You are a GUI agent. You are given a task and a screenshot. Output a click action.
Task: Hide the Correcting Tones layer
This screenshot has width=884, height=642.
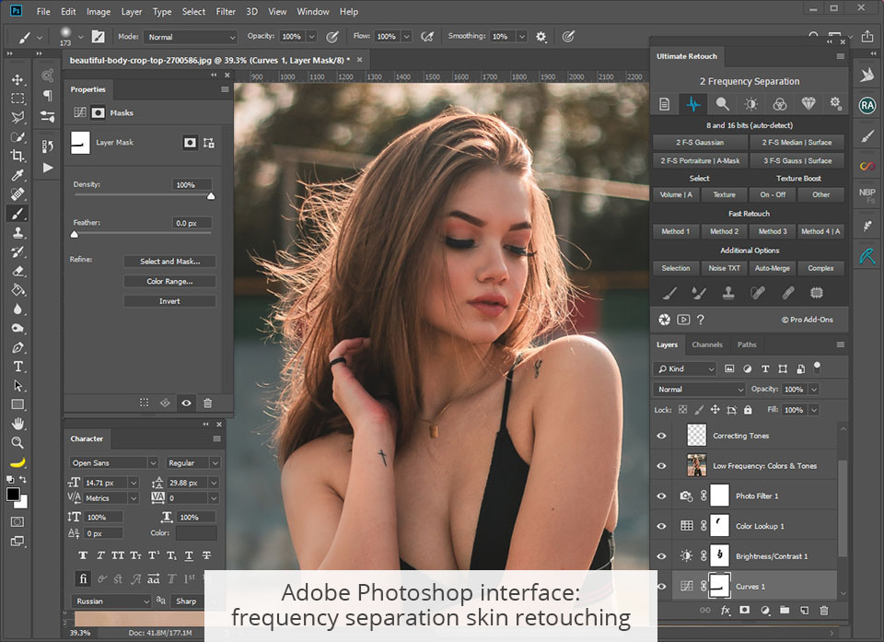point(661,436)
